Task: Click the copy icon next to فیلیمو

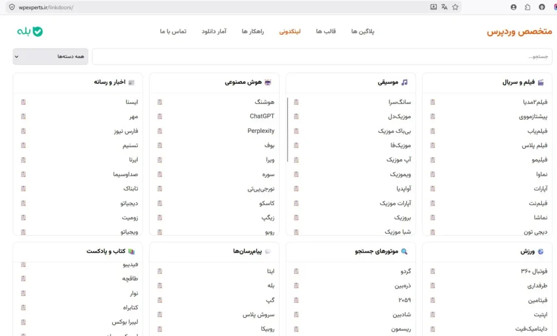Action: (x=432, y=160)
